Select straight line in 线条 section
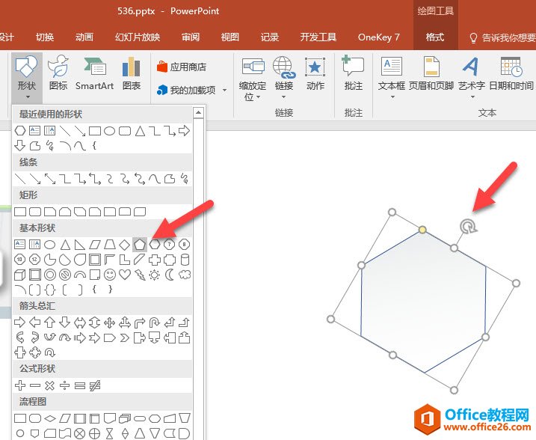This screenshot has height=440, width=536. [x=20, y=179]
